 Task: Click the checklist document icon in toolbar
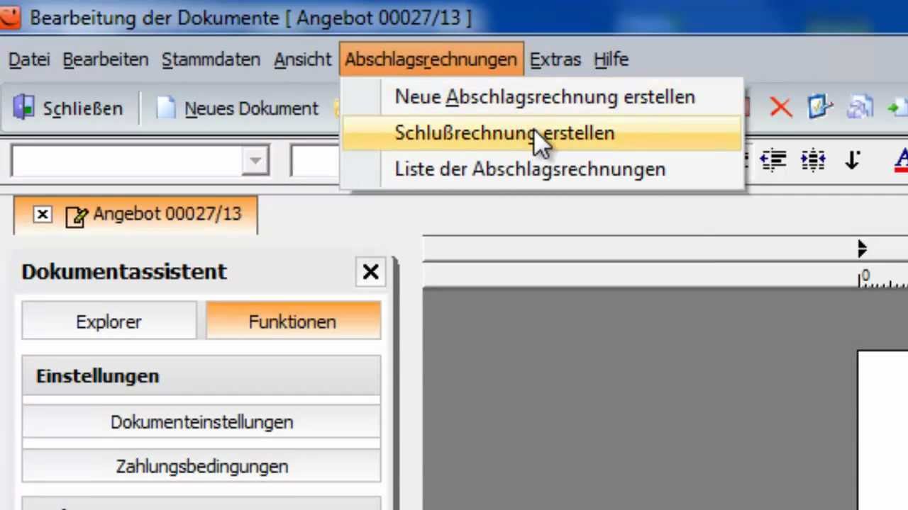820,107
